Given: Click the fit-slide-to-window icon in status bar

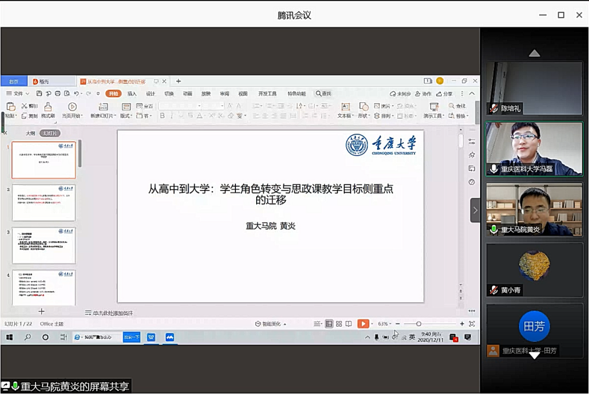Looking at the screenshot, I should 472,324.
